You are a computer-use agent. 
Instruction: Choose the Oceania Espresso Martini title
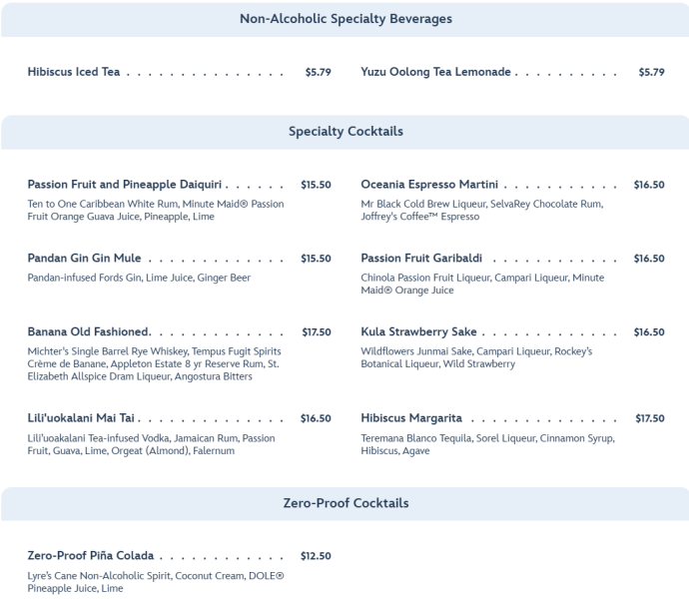click(430, 185)
